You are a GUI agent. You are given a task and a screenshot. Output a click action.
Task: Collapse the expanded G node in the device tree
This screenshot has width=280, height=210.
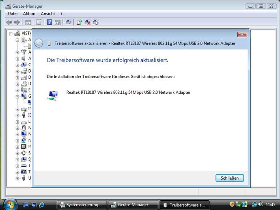click(17, 97)
